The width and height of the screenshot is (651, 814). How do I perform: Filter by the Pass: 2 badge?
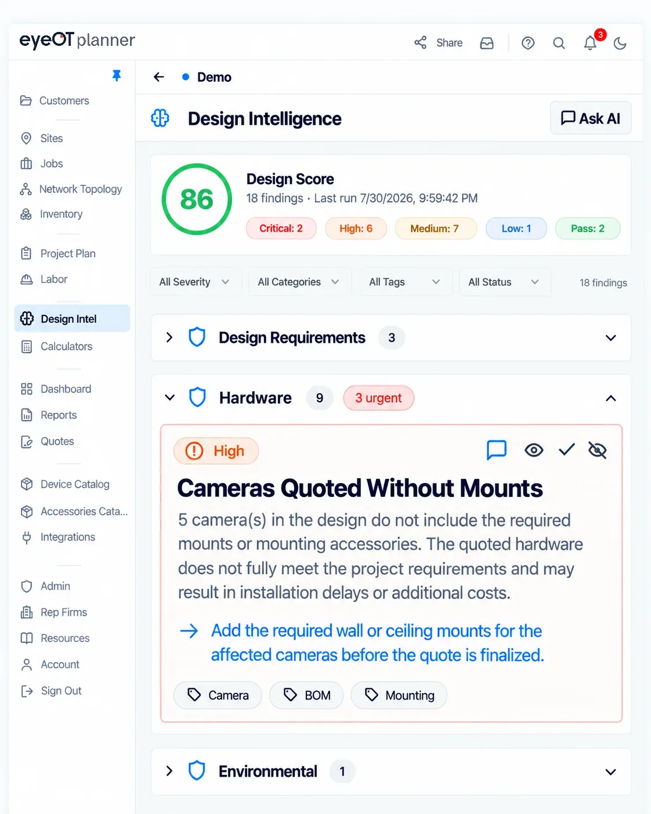click(588, 228)
